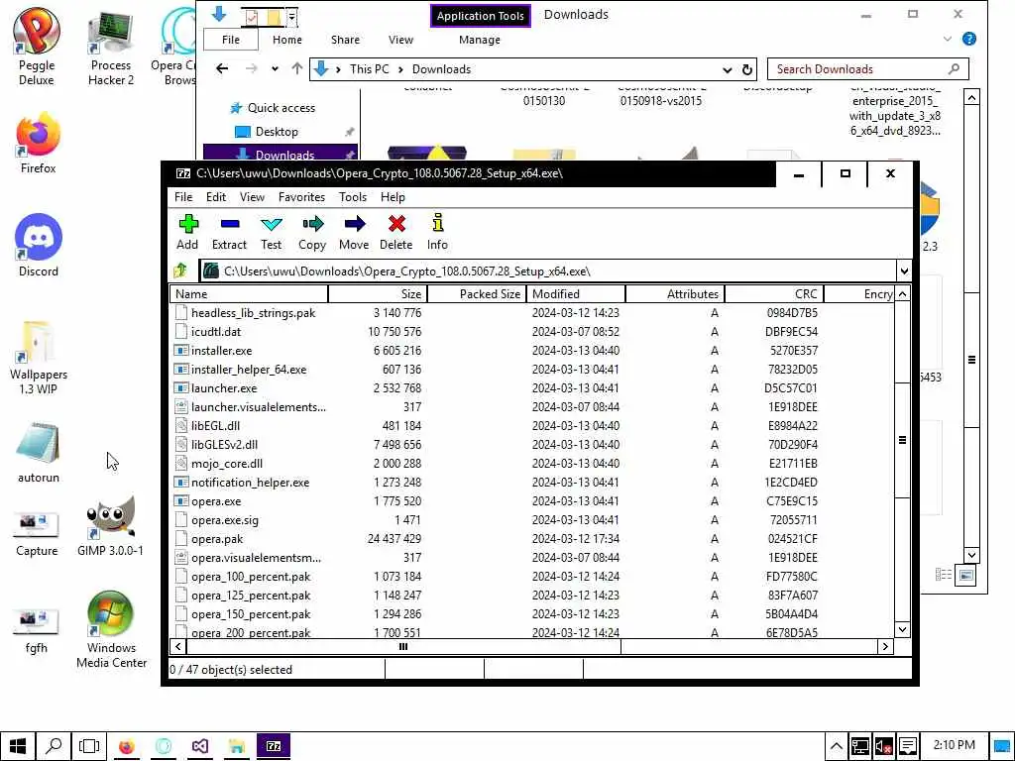The width and height of the screenshot is (1015, 761).
Task: Open the 7-Zip Help menu
Action: coord(393,197)
